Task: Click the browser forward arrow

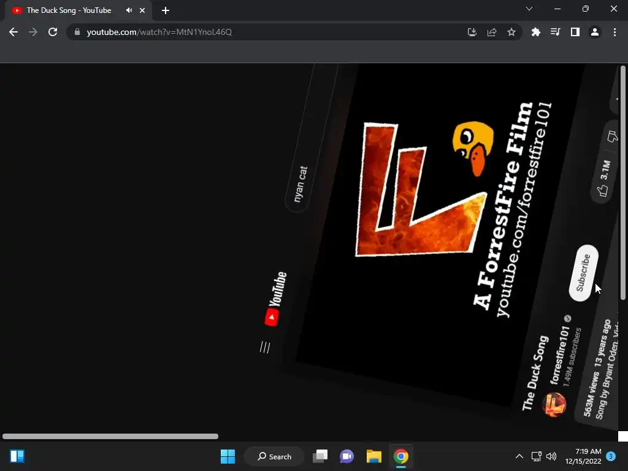Action: (33, 32)
